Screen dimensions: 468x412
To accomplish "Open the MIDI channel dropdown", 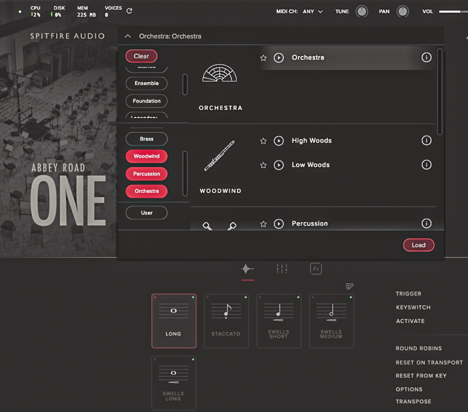I will pyautogui.click(x=313, y=12).
